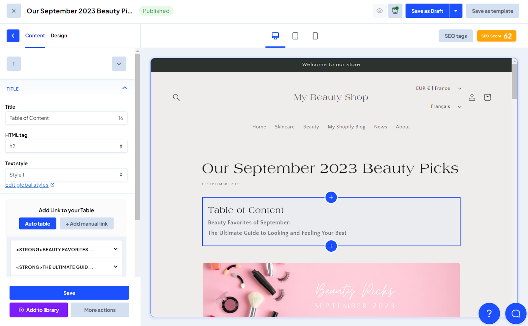Select the search icon in the store preview

pyautogui.click(x=176, y=97)
